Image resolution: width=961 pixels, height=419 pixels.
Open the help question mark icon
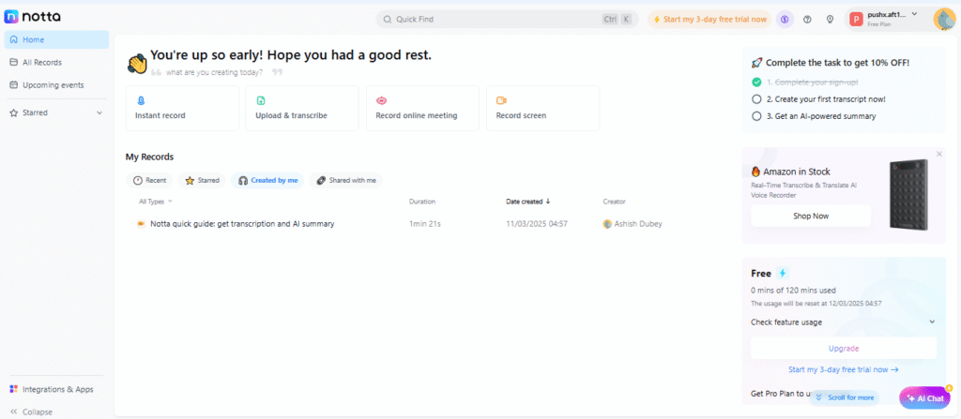click(807, 19)
